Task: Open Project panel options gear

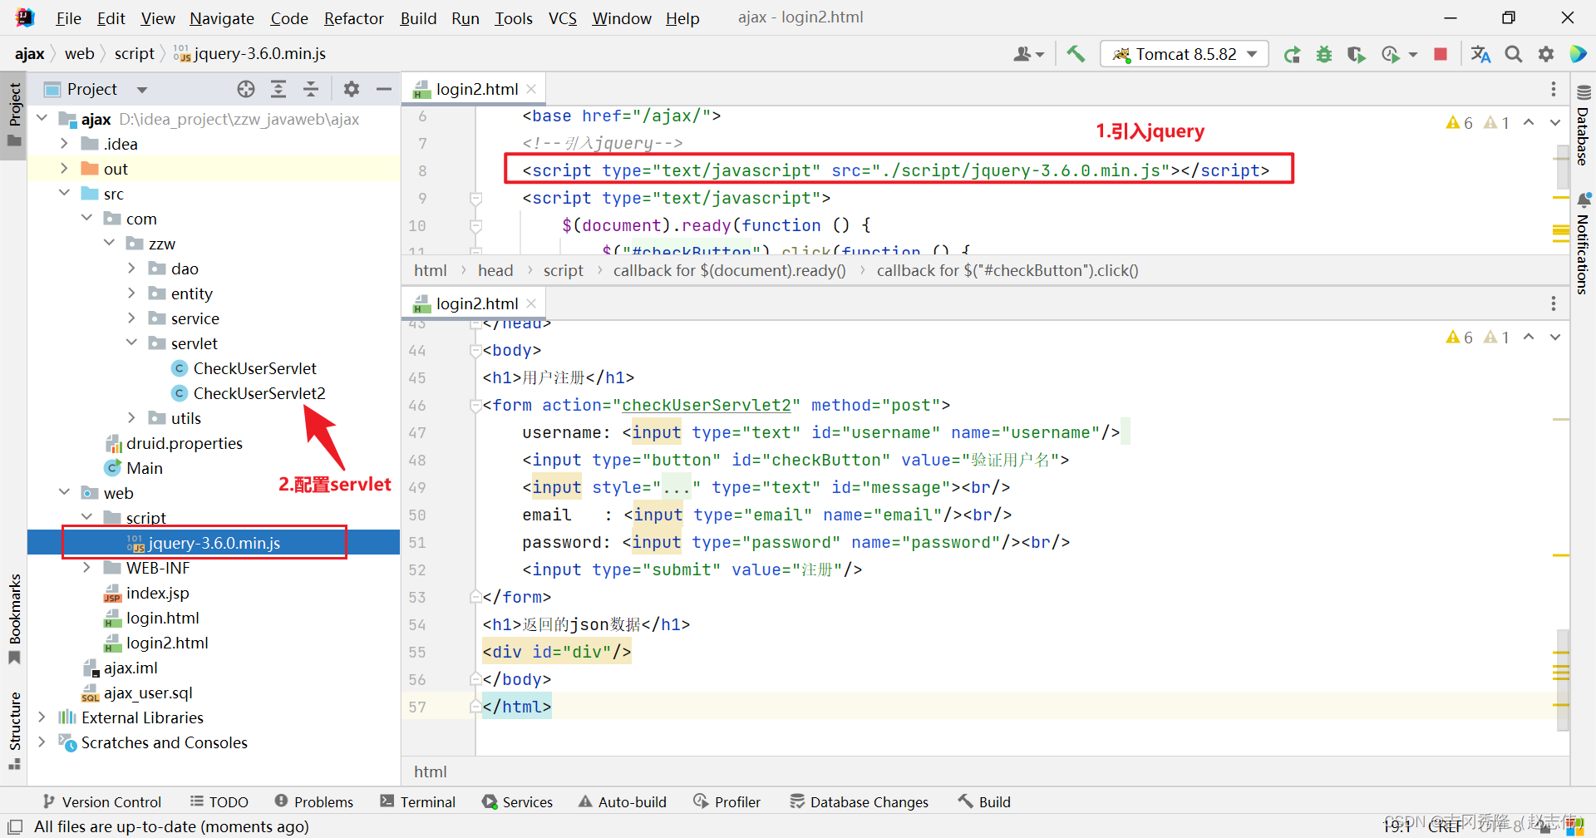Action: (352, 89)
